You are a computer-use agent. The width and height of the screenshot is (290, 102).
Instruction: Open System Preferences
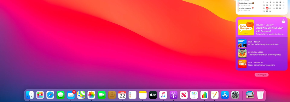235,95
